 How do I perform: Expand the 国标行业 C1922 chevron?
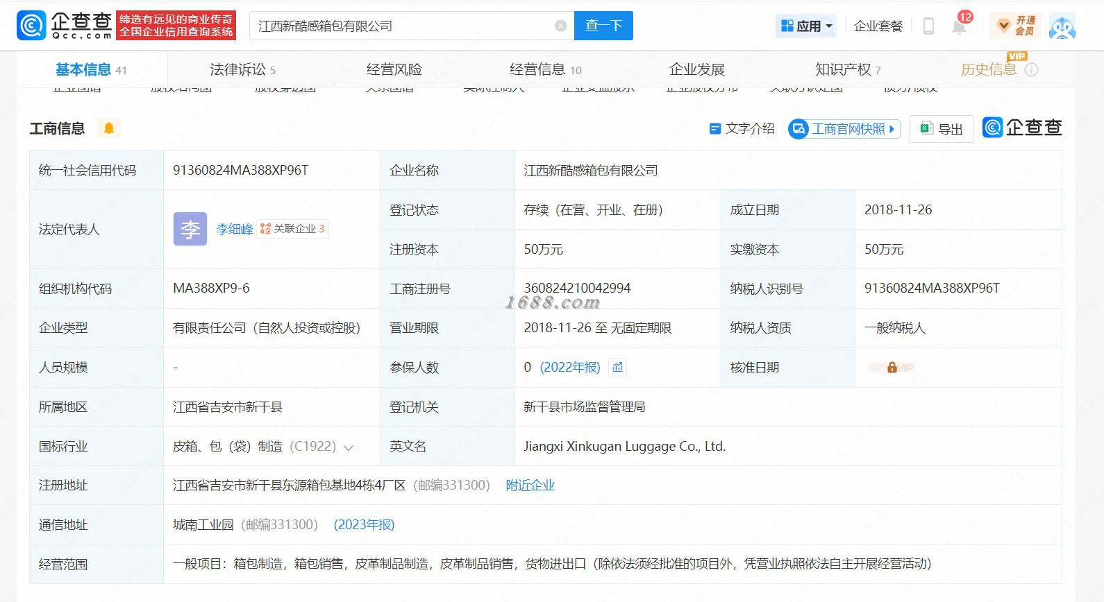click(349, 447)
